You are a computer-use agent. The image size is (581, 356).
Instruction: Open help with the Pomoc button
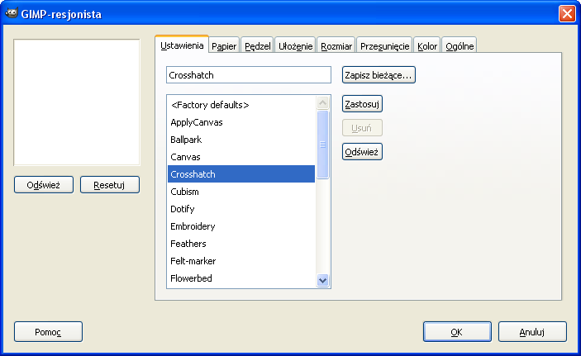click(48, 331)
